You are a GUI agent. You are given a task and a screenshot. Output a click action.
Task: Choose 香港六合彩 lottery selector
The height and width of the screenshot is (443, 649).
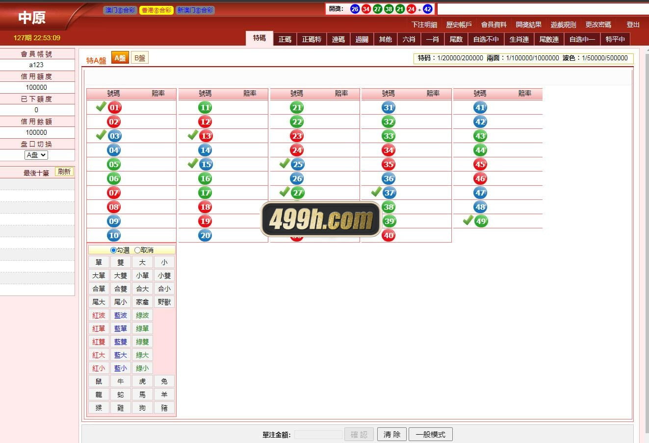[156, 10]
